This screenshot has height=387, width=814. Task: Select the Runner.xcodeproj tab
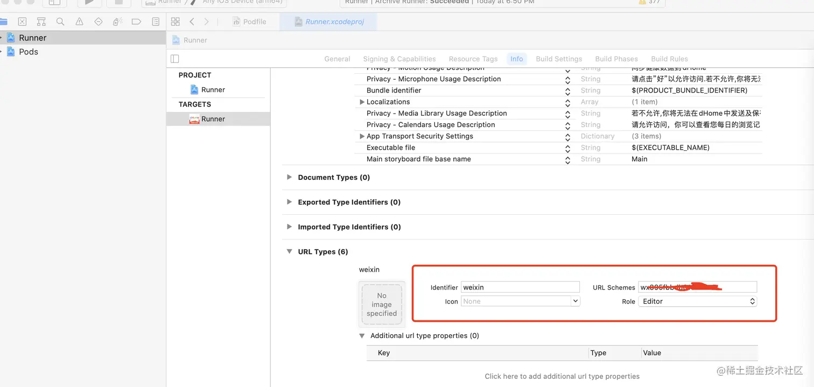click(328, 22)
